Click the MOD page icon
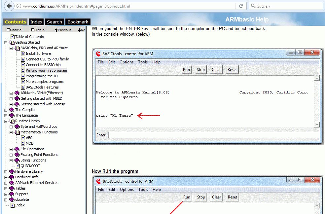The height and width of the screenshot is (214, 325). 23,144
